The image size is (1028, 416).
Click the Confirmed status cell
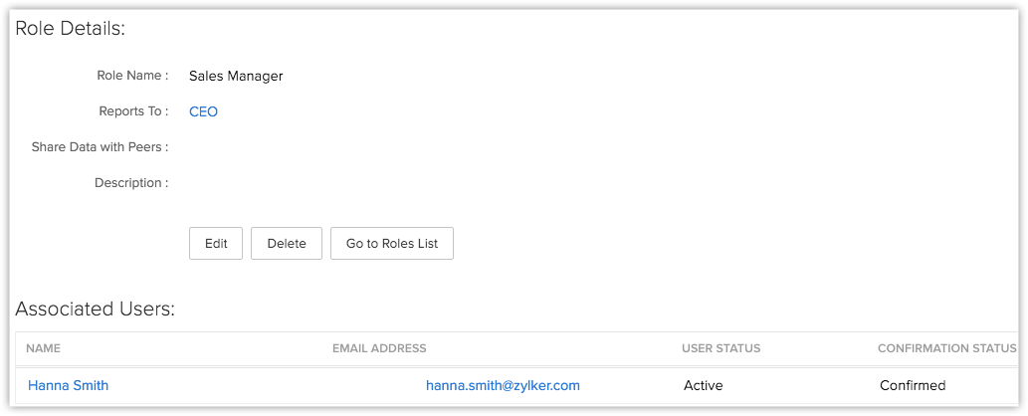pyautogui.click(x=913, y=385)
